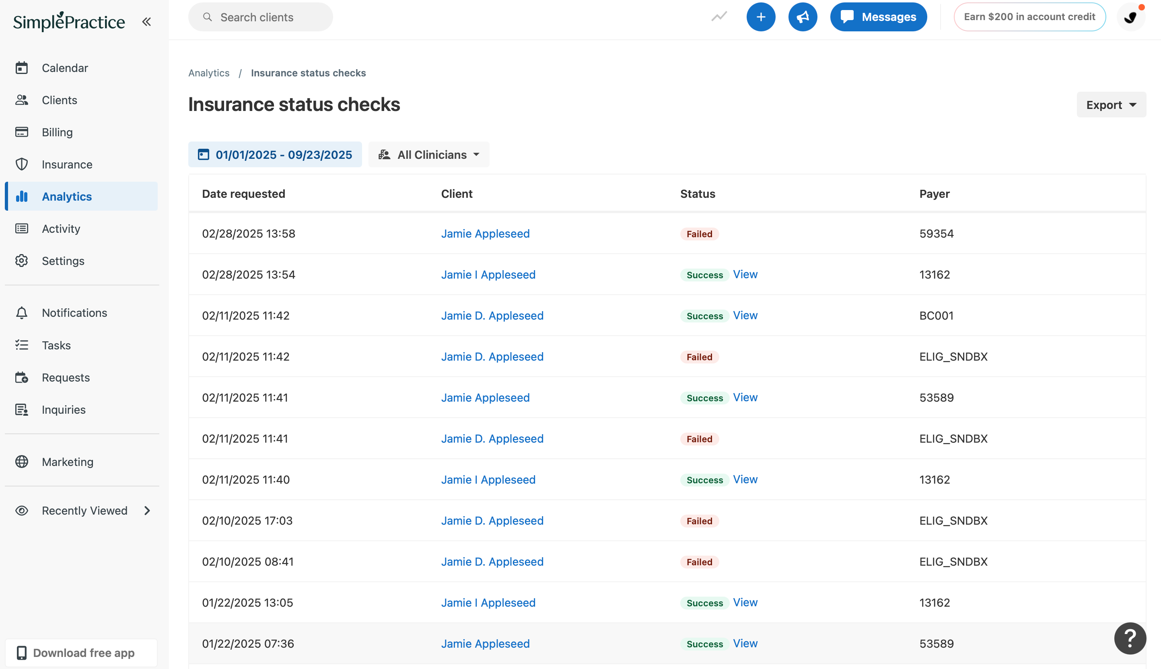Collapse the sidebar using the double-chevron icon
Screen dimensions: 1161x669
[146, 21]
